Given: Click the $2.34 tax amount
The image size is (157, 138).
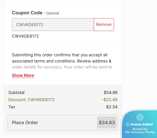Looking at the screenshot, I should [112, 107].
